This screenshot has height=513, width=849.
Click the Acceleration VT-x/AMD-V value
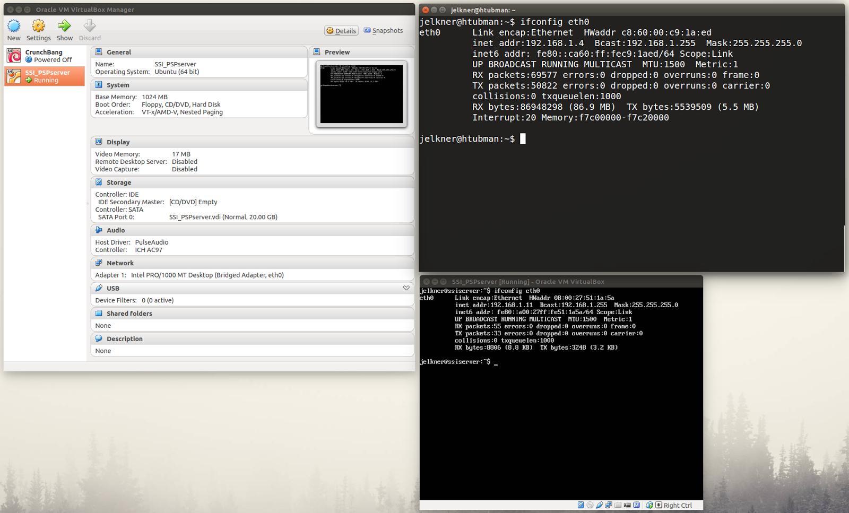click(182, 112)
